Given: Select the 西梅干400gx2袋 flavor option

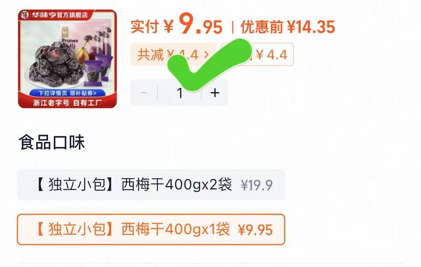Looking at the screenshot, I should point(151,184).
